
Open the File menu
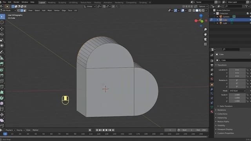(x=4, y=2)
